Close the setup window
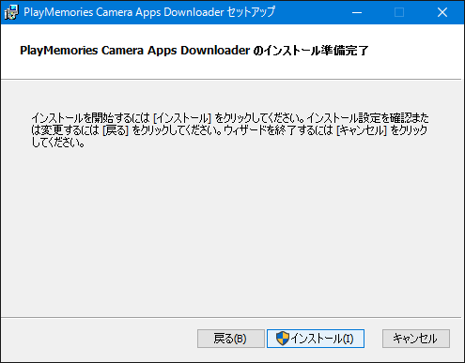 (442, 12)
